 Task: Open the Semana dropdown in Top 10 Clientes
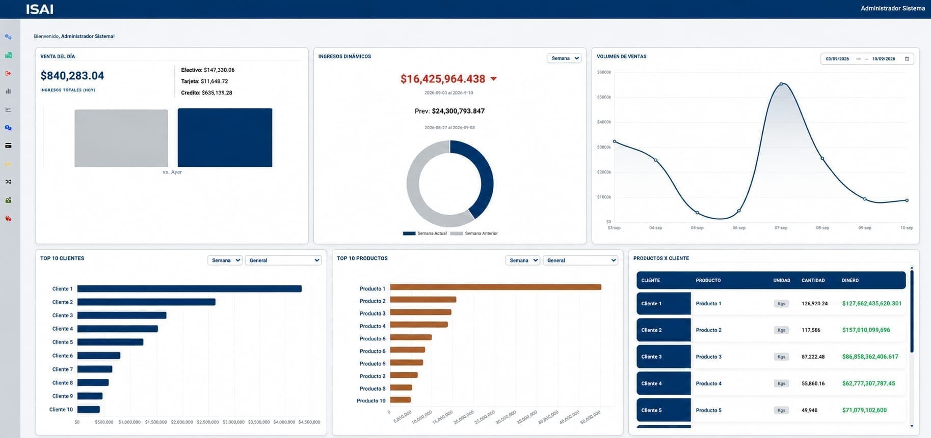pyautogui.click(x=225, y=260)
